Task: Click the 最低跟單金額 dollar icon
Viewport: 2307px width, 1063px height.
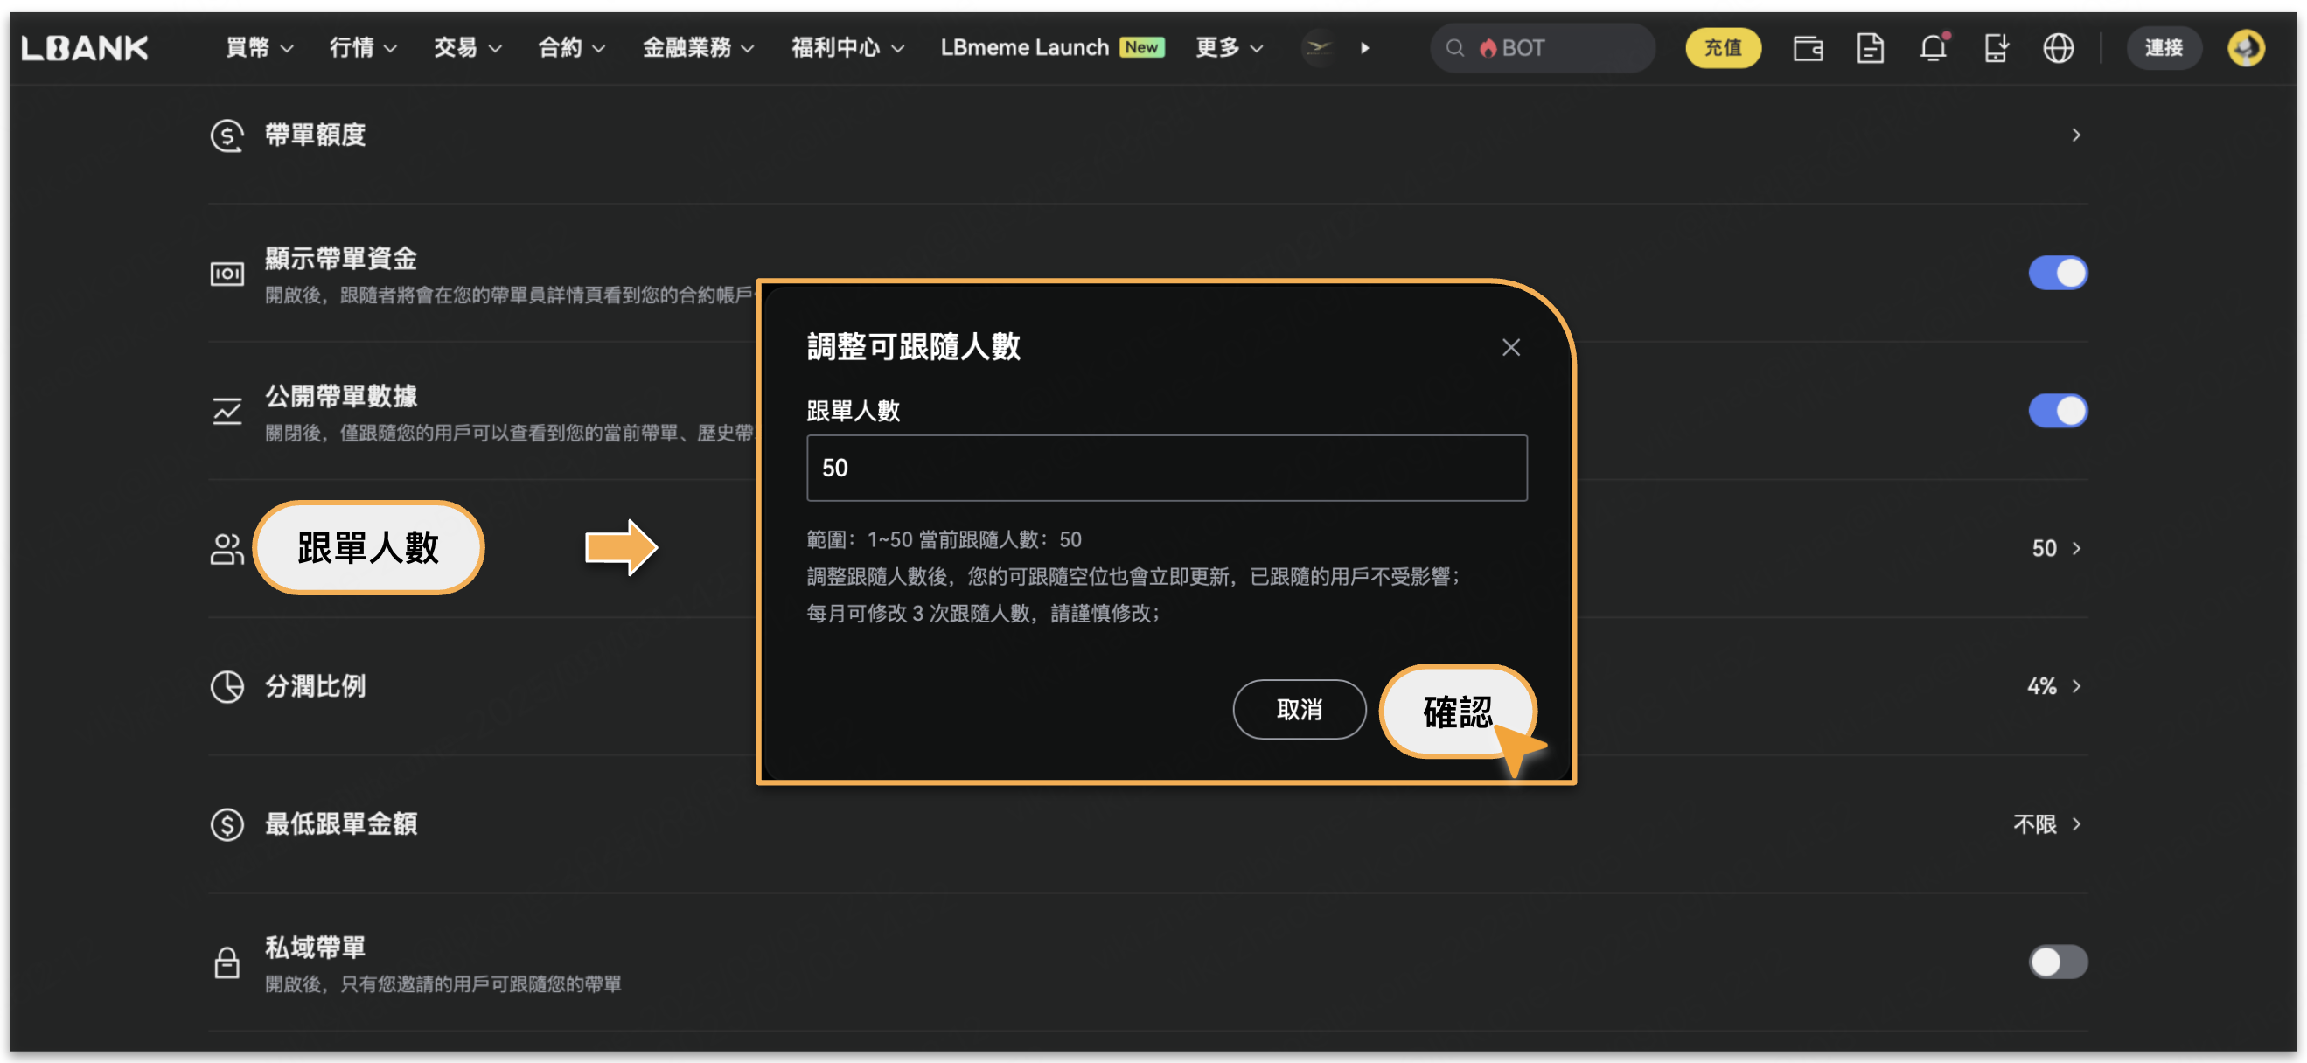Action: click(x=227, y=823)
